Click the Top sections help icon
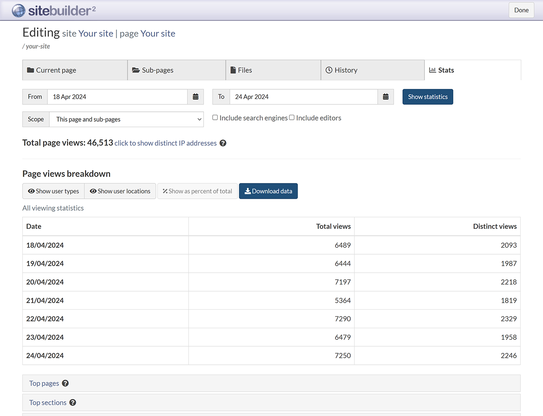The height and width of the screenshot is (416, 543). [x=73, y=403]
